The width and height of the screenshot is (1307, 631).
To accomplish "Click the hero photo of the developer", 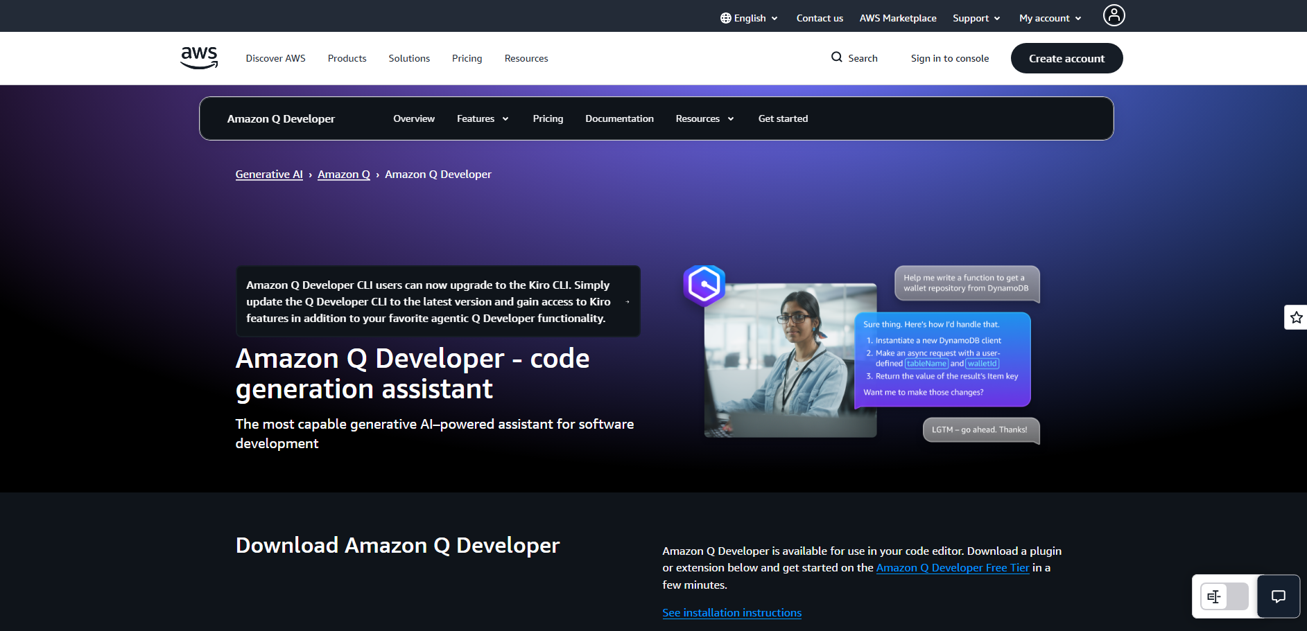I will point(790,360).
